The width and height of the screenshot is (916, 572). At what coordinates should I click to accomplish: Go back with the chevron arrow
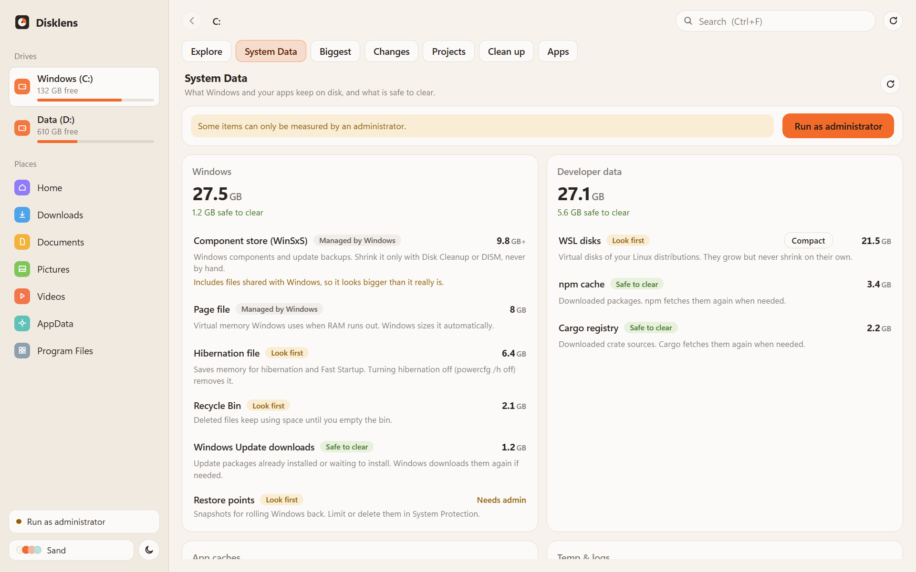tap(192, 21)
